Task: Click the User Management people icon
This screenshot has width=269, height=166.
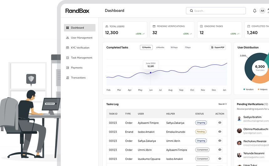Action: 68,38
